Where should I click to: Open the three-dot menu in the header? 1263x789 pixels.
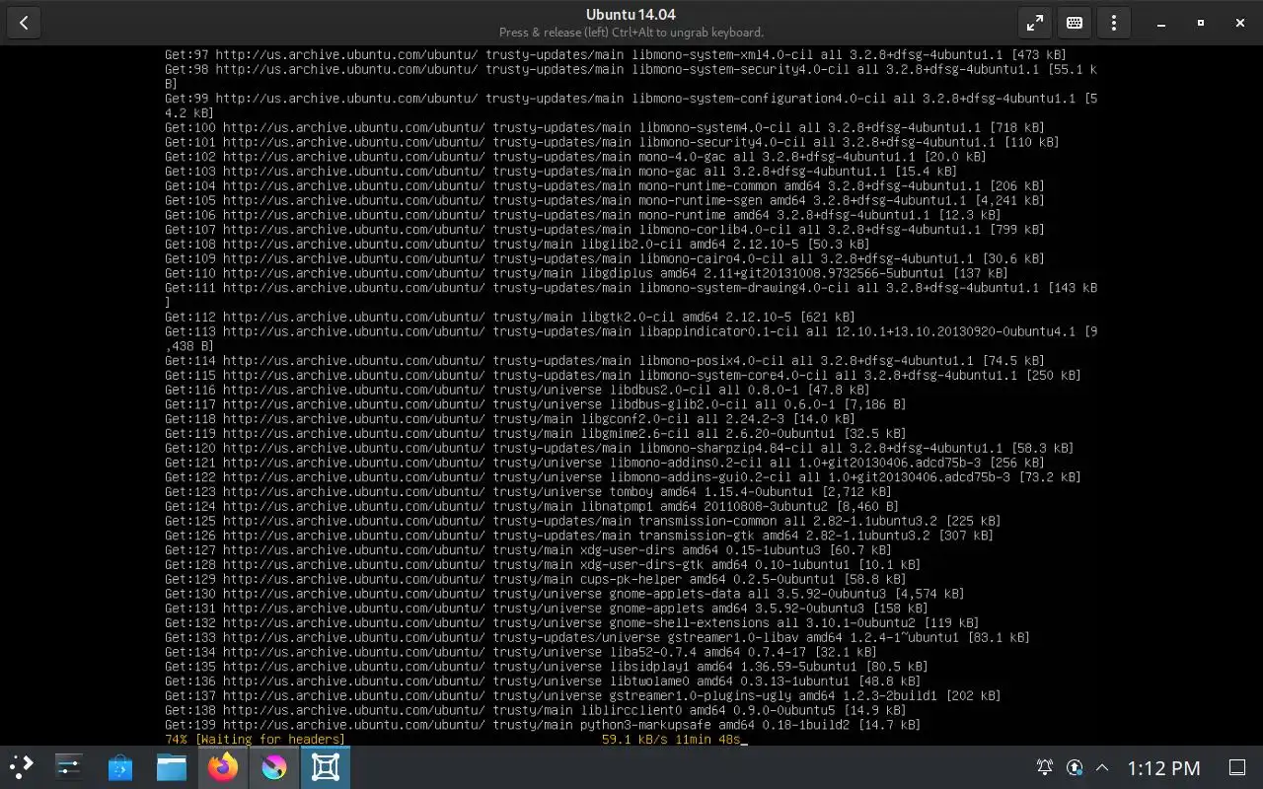click(x=1114, y=23)
